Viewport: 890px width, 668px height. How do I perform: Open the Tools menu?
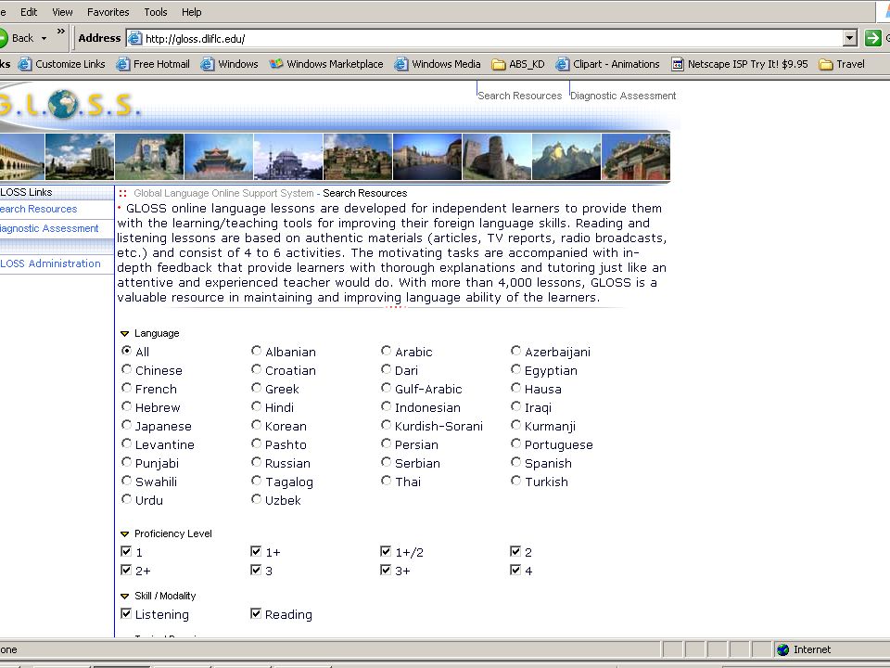[x=156, y=12]
